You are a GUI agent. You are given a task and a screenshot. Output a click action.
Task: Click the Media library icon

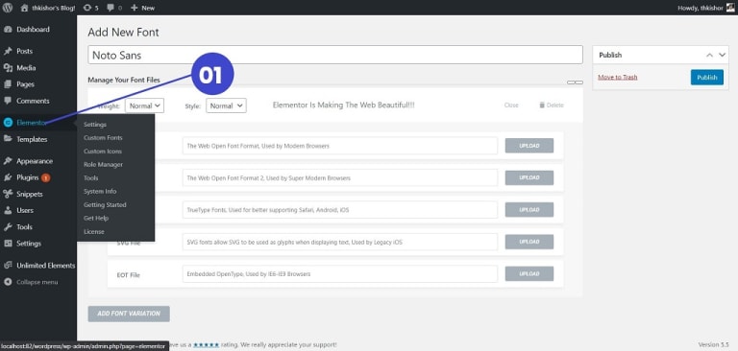(x=8, y=68)
